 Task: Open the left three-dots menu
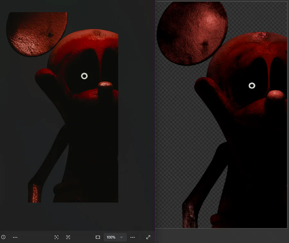point(15,237)
